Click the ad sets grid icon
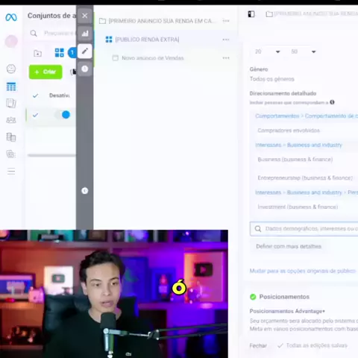The height and width of the screenshot is (358, 358). pos(59,53)
